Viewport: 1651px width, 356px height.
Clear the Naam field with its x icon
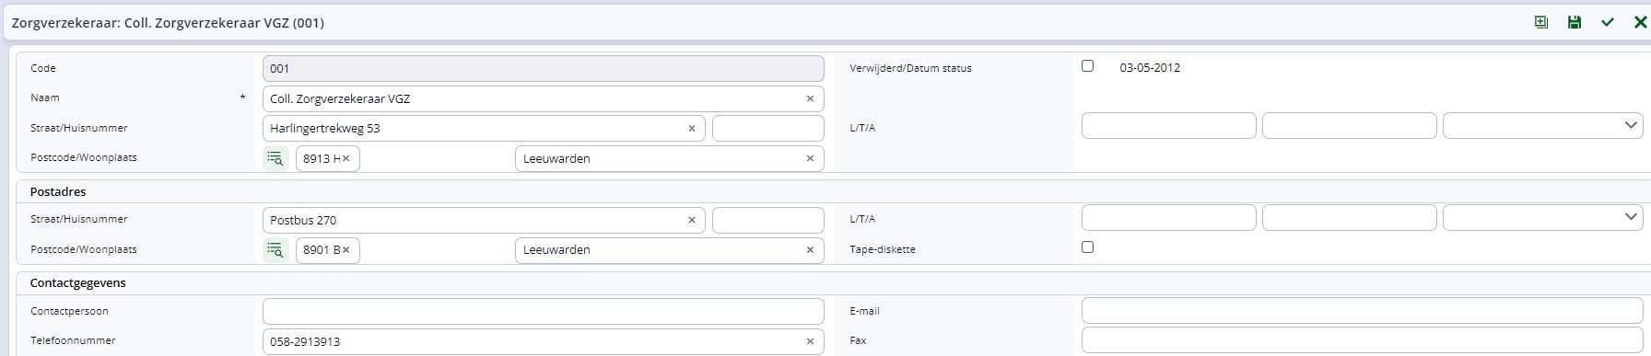[810, 98]
